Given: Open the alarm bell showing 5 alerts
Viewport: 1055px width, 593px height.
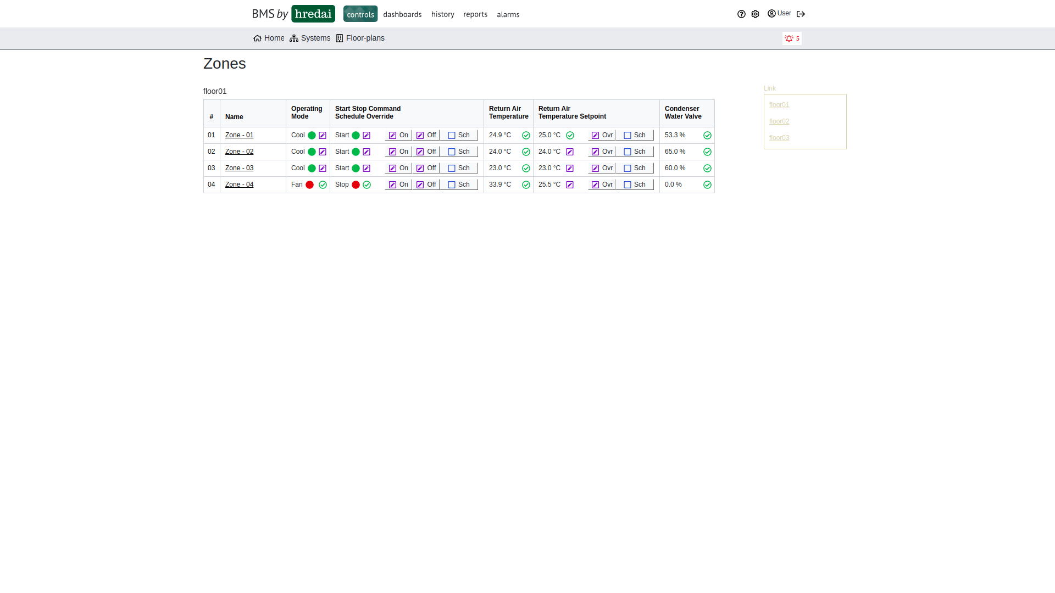Looking at the screenshot, I should tap(792, 38).
